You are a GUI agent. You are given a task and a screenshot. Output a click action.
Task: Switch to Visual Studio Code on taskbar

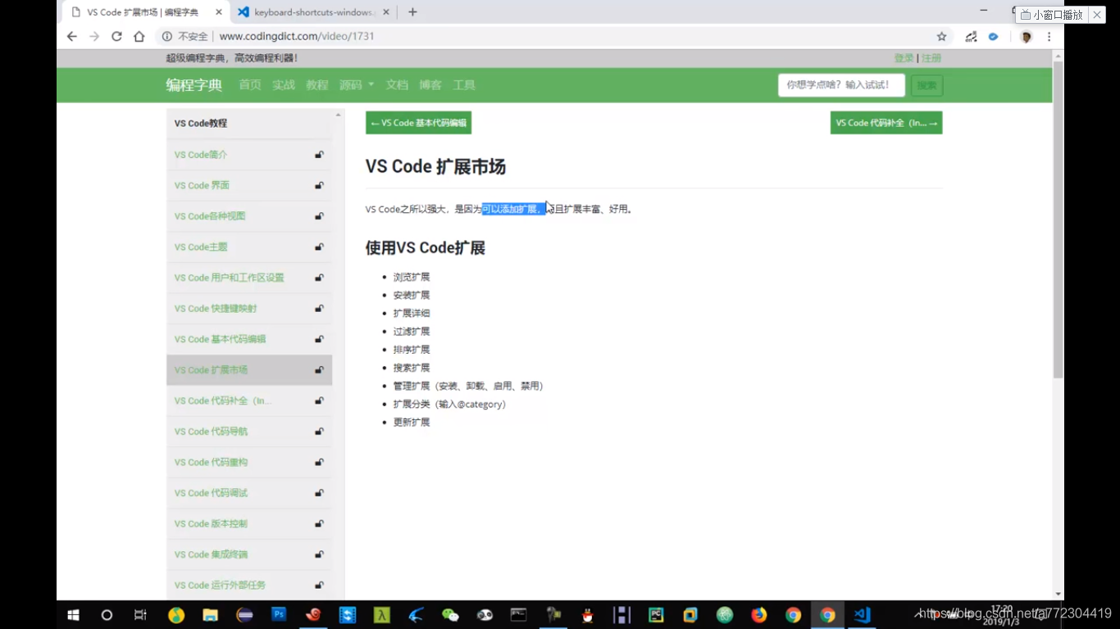pyautogui.click(x=862, y=614)
